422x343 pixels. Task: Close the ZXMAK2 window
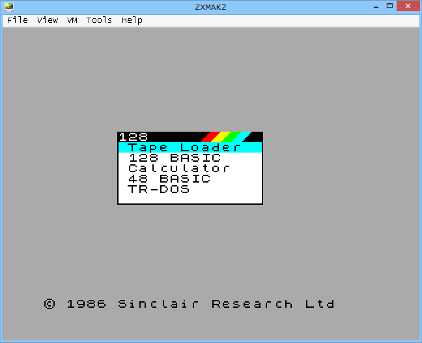coord(410,6)
